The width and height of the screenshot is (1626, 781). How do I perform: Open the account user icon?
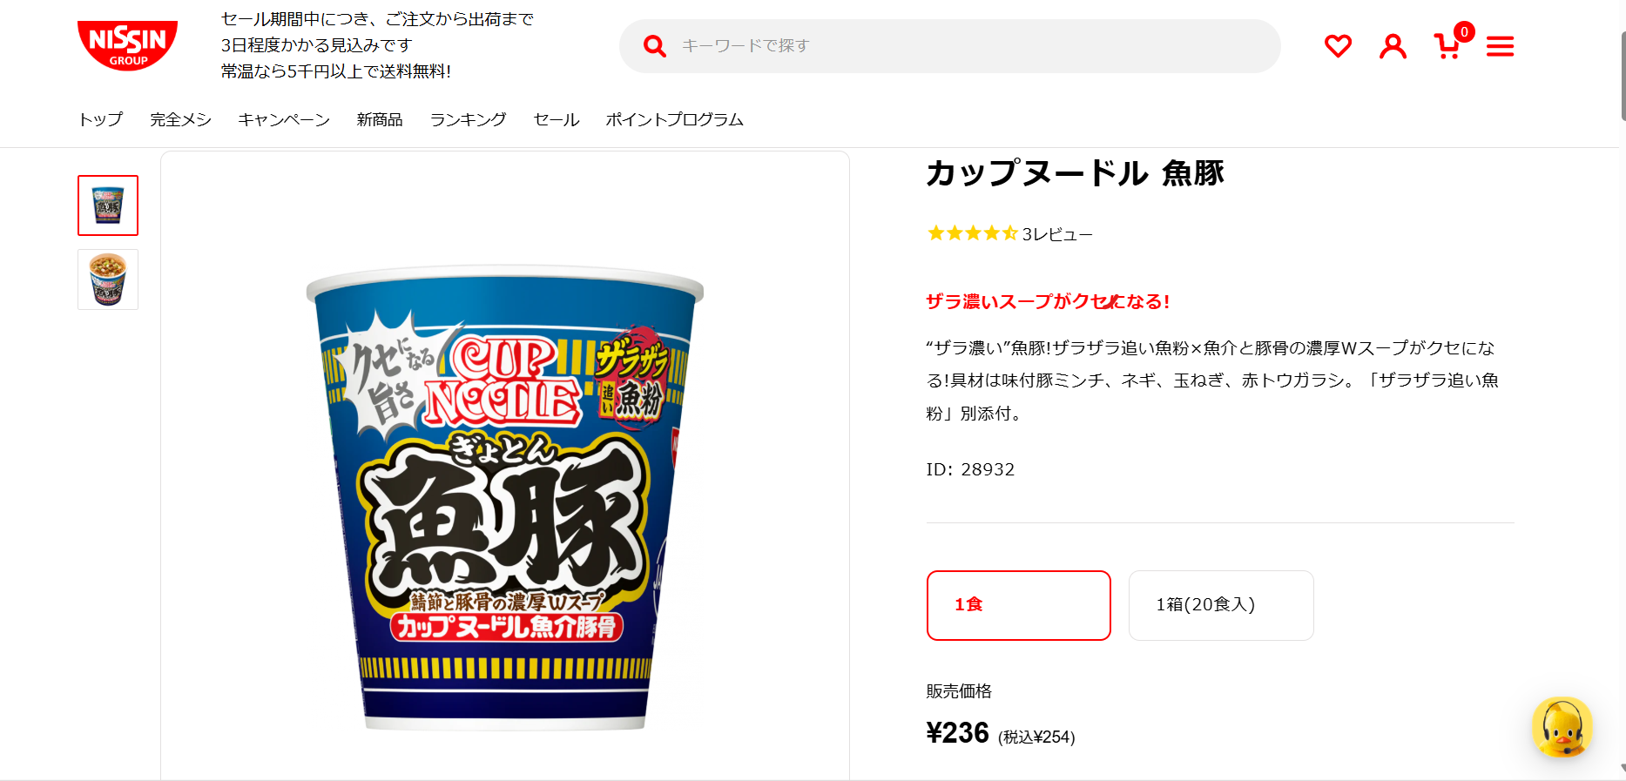click(1393, 46)
